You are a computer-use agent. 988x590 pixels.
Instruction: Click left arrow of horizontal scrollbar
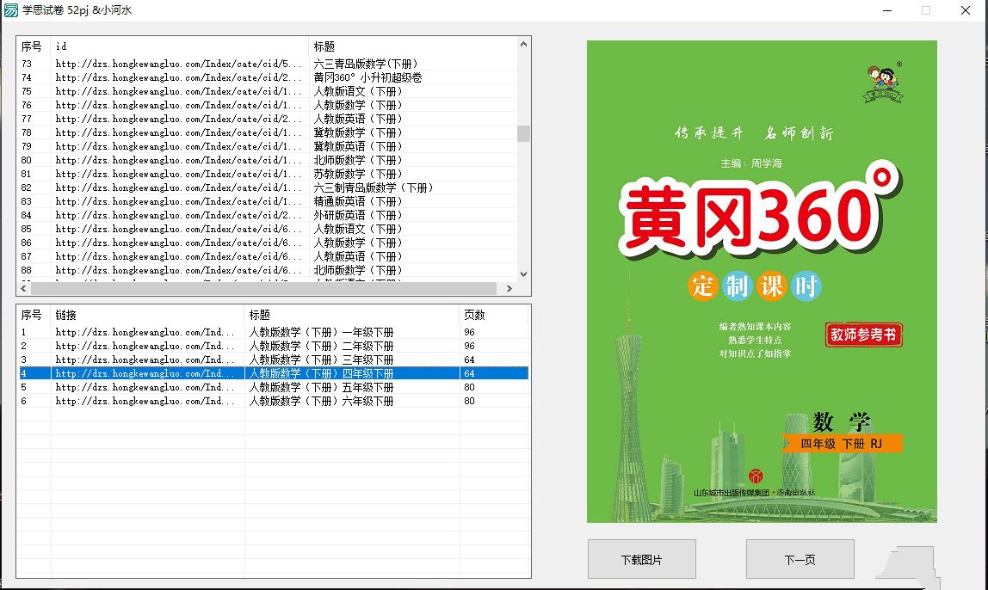(x=23, y=289)
